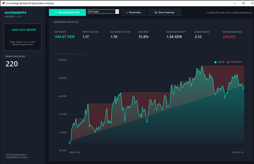The width and height of the screenshot is (254, 164).
Task: Click the Max Drawdown value 234.0%
Action: (x=229, y=37)
